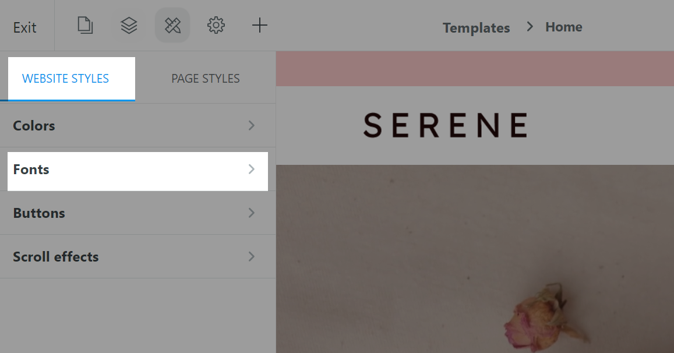Open the Pages document icon
The image size is (674, 353).
point(85,26)
